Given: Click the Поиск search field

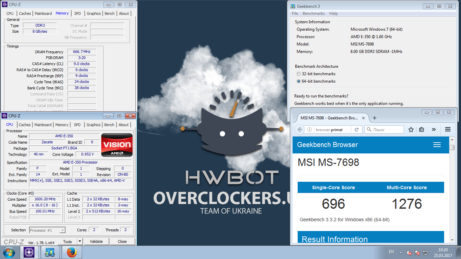Looking at the screenshot, I should click(x=384, y=129).
